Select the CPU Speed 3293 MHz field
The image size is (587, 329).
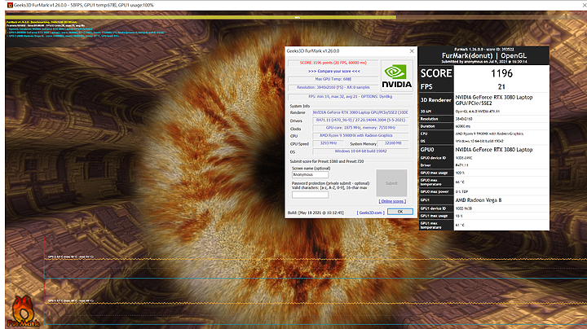pyautogui.click(x=329, y=143)
